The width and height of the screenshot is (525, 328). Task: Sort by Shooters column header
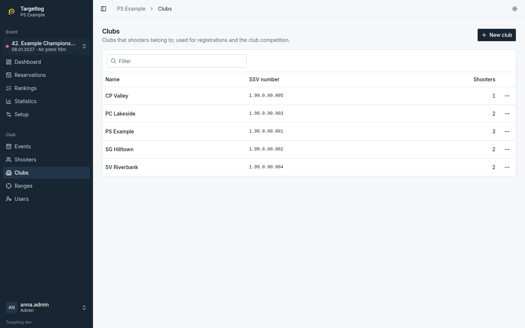484,79
